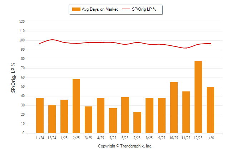Click the last line point above 1/26
Viewport: 231px width, 155px height.
point(210,43)
